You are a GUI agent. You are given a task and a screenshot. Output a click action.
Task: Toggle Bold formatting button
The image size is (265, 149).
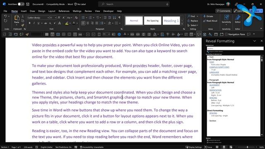click(x=29, y=23)
